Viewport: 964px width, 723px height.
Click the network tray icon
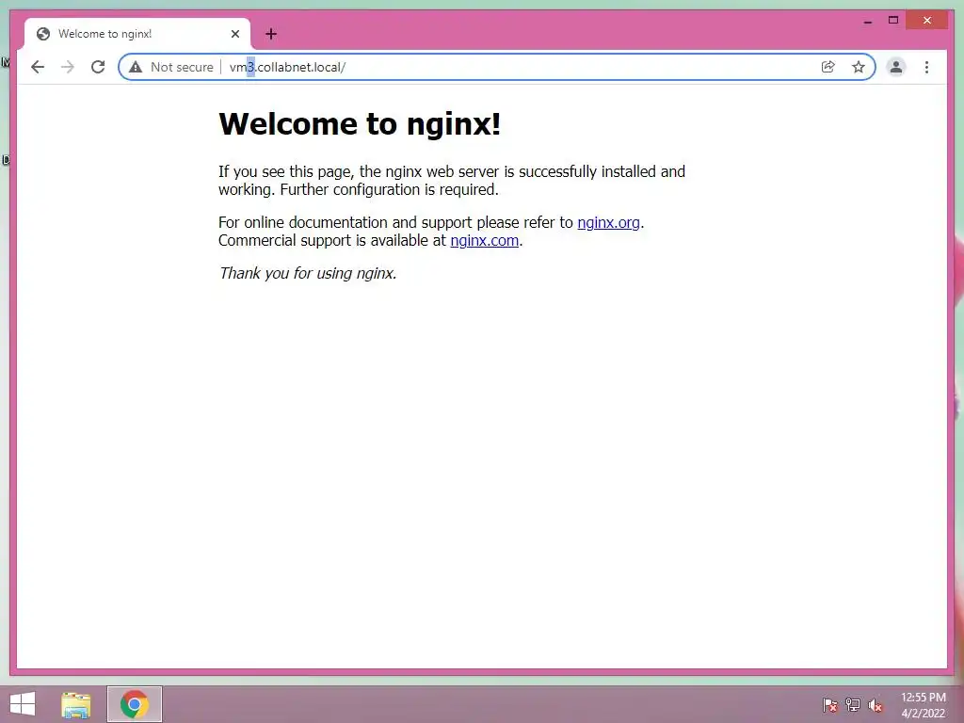853,704
